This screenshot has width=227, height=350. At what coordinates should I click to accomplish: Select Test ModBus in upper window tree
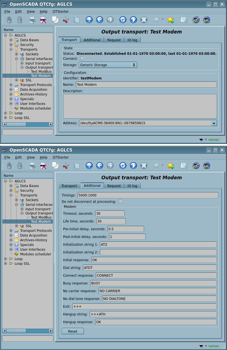41,72
